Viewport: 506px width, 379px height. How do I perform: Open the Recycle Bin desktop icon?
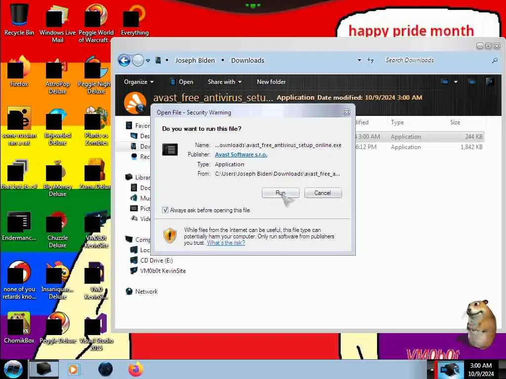pyautogui.click(x=19, y=19)
